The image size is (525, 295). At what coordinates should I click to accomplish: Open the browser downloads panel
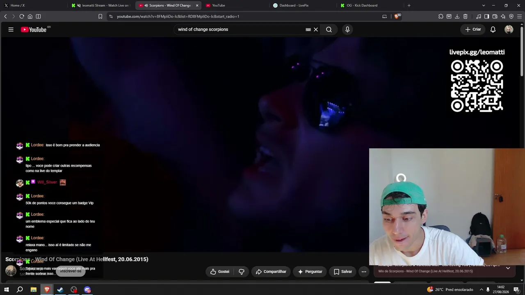click(457, 16)
